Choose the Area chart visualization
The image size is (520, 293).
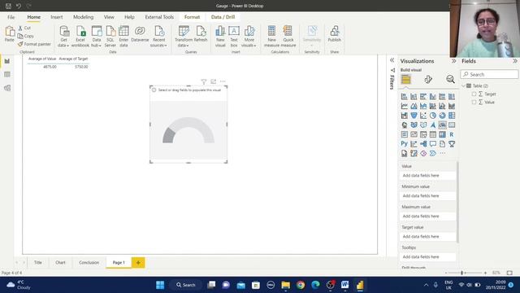point(414,107)
